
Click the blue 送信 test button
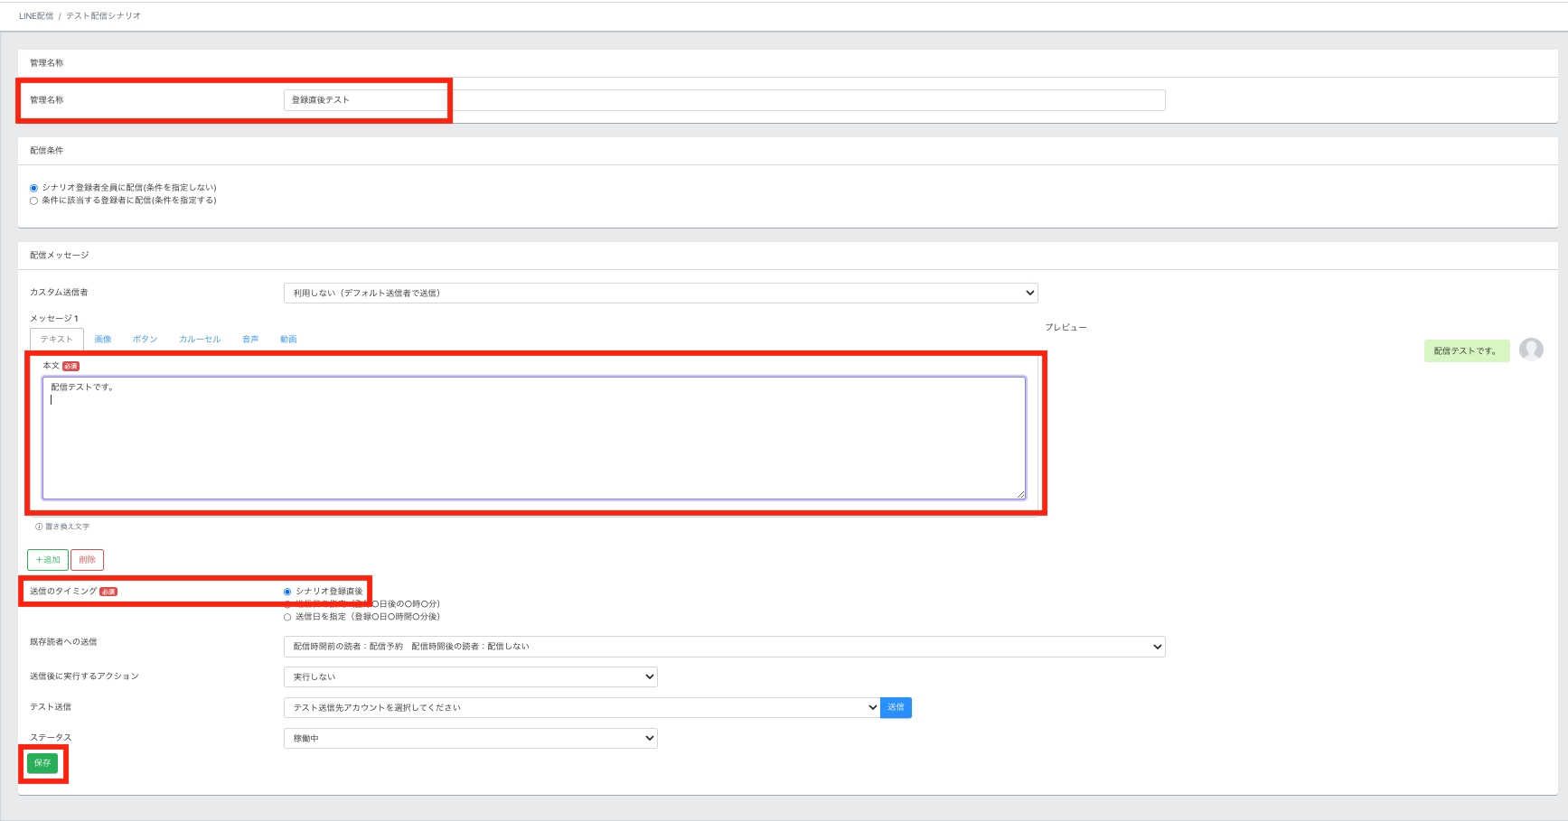tap(896, 707)
